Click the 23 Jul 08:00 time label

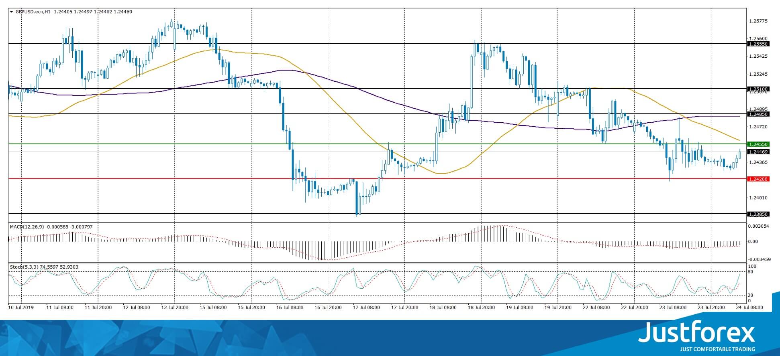[x=673, y=307]
